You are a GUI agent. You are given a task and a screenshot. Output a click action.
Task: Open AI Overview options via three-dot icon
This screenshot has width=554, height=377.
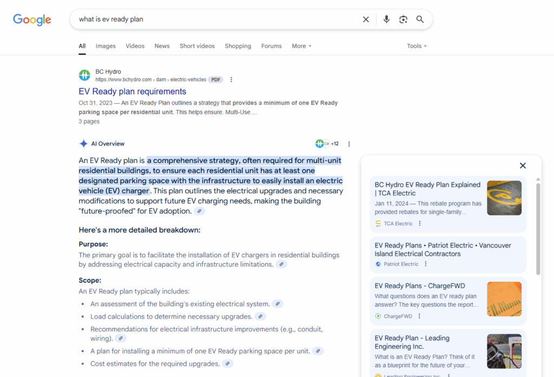(349, 144)
